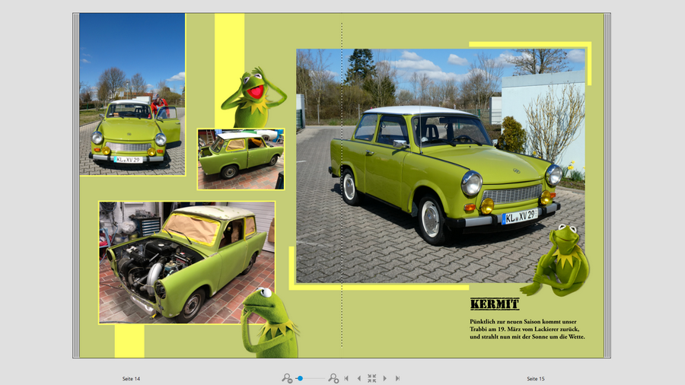This screenshot has width=685, height=385.
Task: Jump to the first page
Action: click(x=346, y=378)
